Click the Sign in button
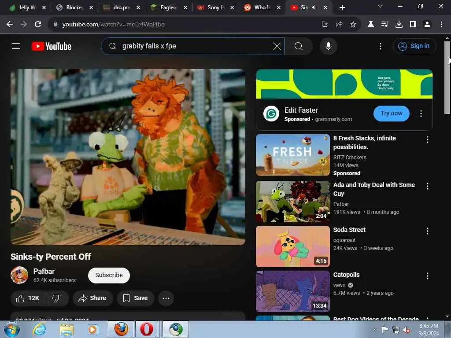The width and height of the screenshot is (451, 338). click(414, 46)
